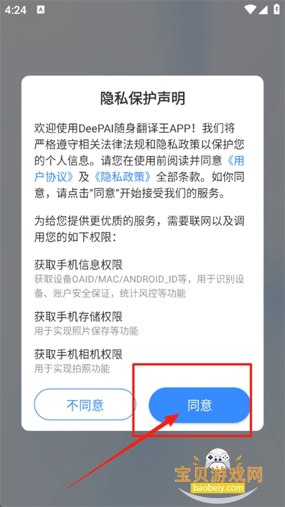The height and width of the screenshot is (507, 285).
Task: Click the baobeiy.com yellow label
Action: (x=218, y=487)
